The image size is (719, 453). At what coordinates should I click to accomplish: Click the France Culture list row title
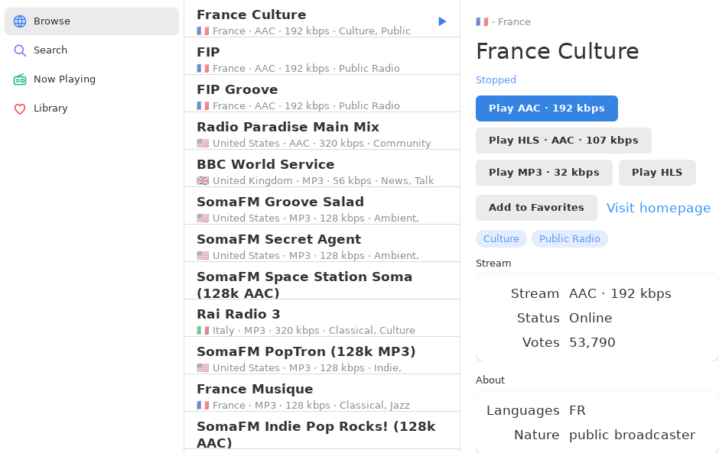pyautogui.click(x=252, y=15)
